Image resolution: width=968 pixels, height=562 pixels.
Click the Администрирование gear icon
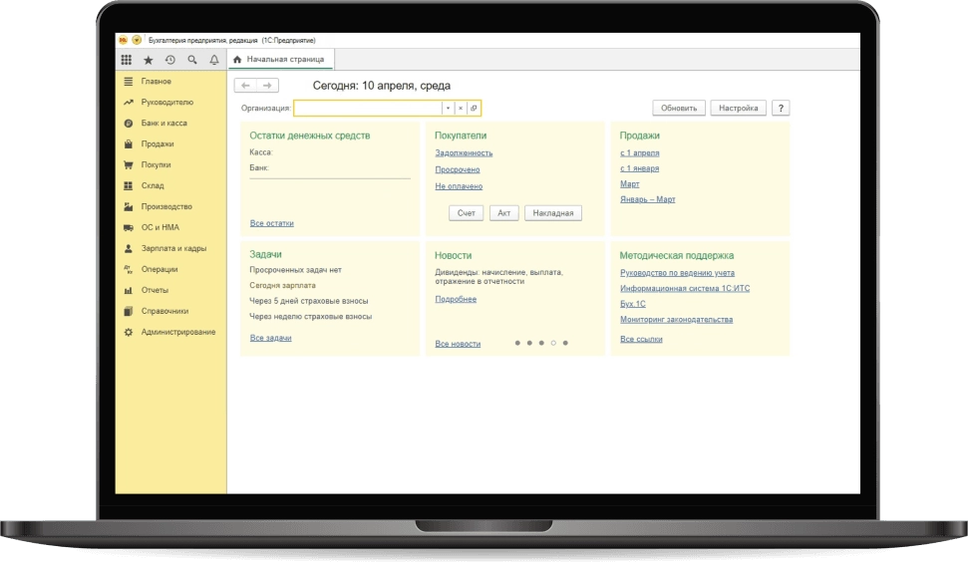[128, 332]
